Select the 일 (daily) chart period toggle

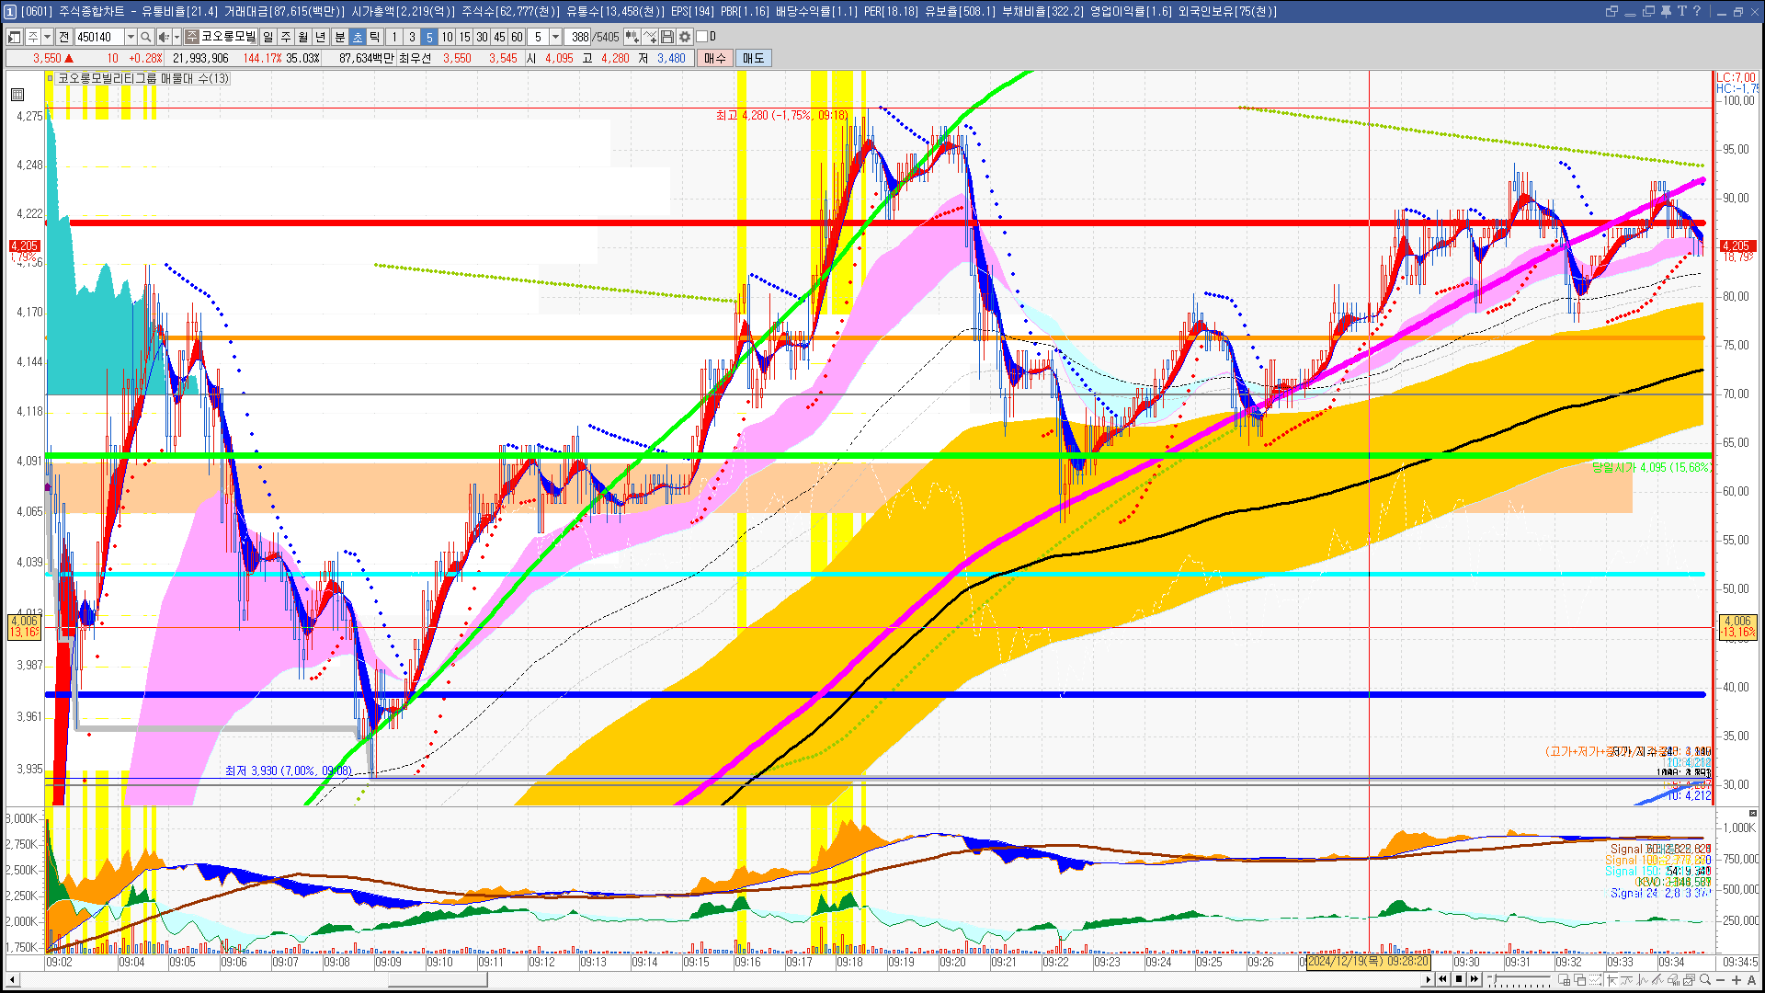(x=268, y=37)
